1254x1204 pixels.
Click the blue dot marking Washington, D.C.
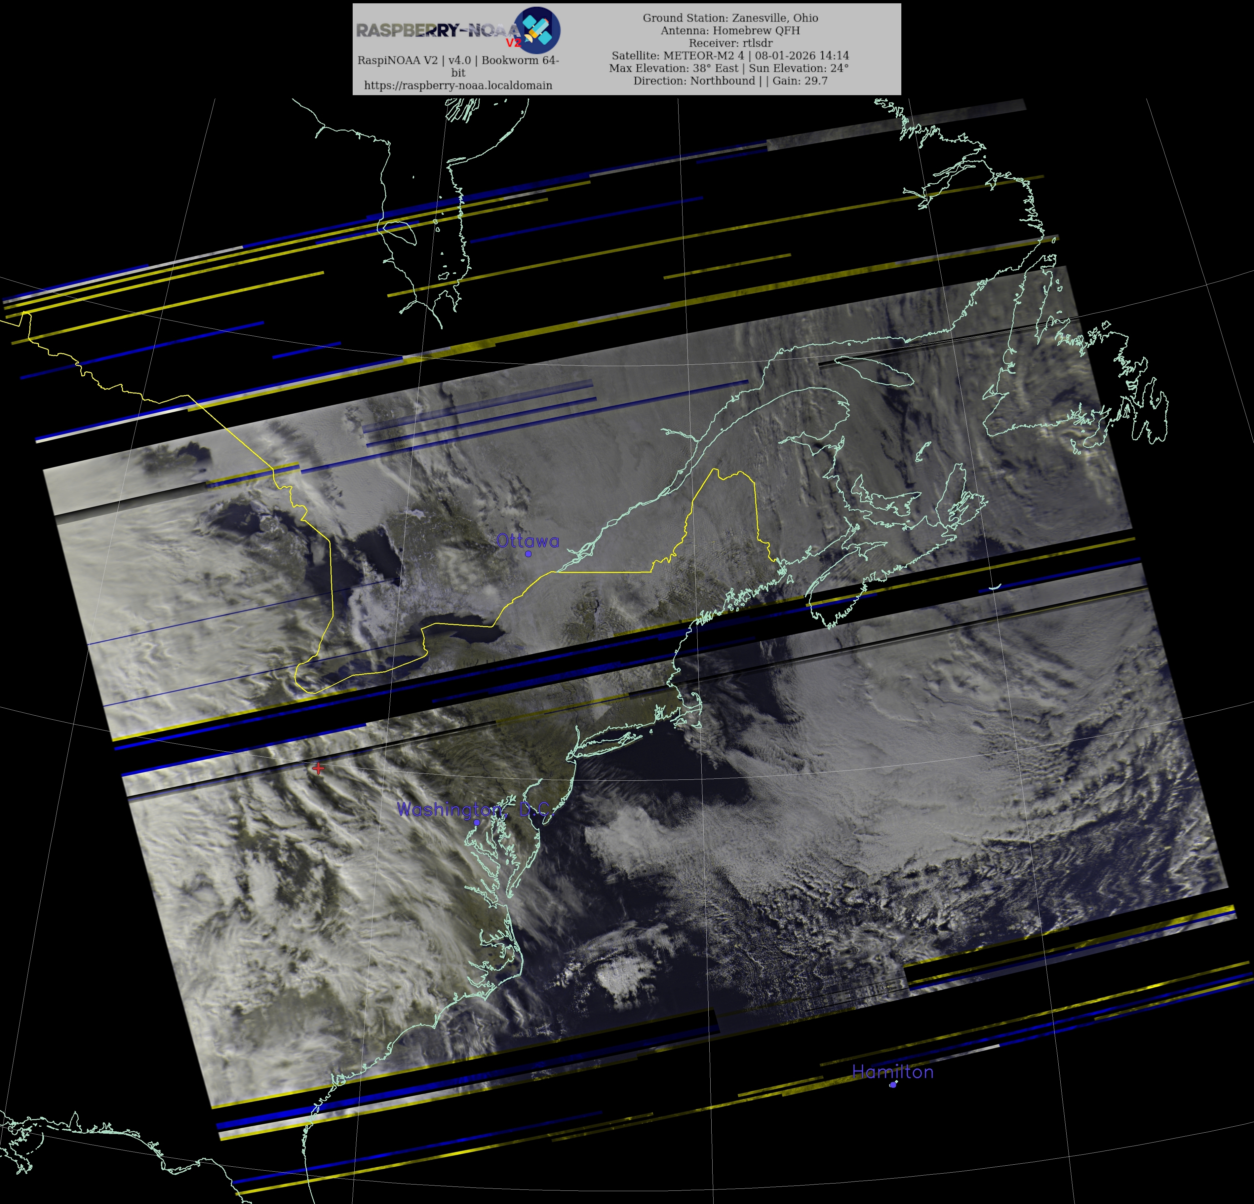pos(477,822)
